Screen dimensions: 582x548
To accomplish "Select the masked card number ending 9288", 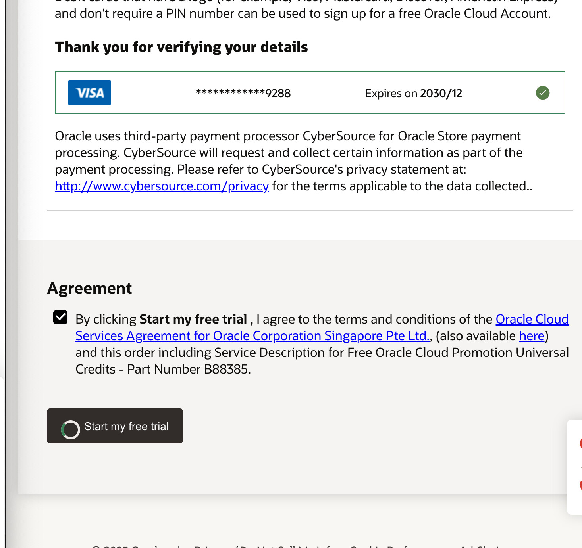I will tap(243, 93).
